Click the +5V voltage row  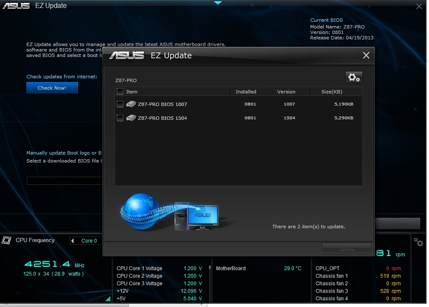[x=159, y=299]
